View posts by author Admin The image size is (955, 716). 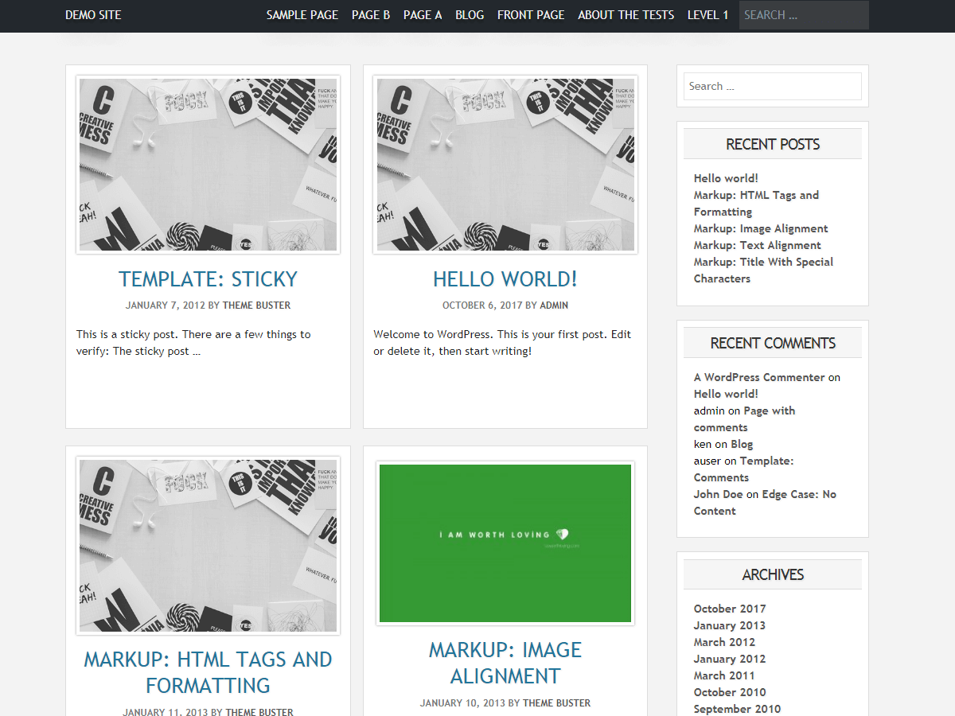[554, 305]
